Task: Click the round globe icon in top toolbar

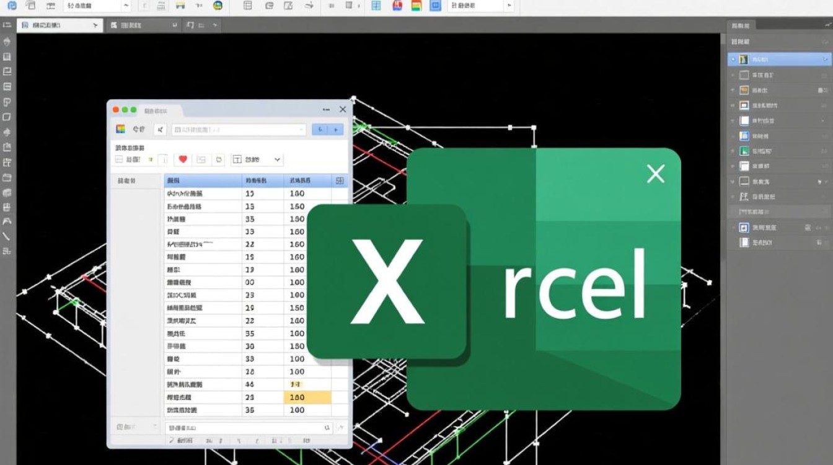Action: (218, 6)
